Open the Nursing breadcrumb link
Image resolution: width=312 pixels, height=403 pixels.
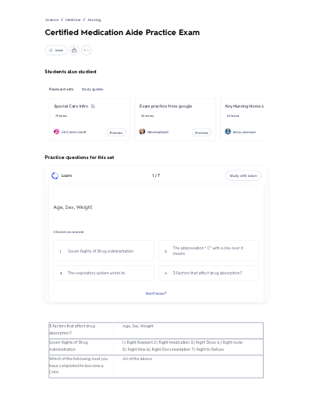[94, 19]
